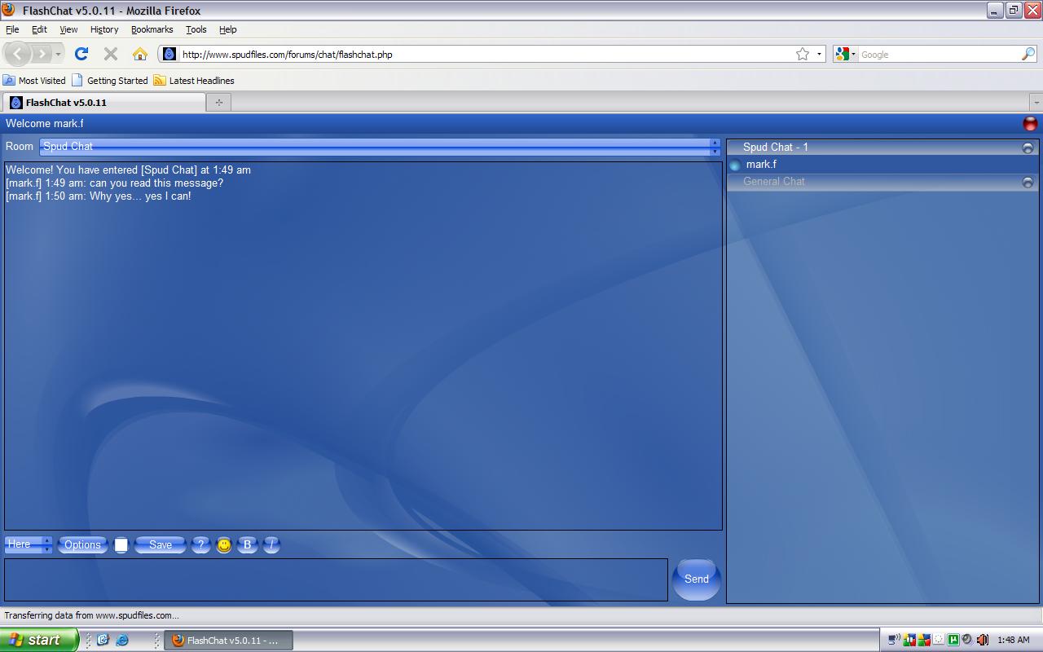Image resolution: width=1043 pixels, height=652 pixels.
Task: Click the system tray volume speaker icon
Action: (982, 640)
